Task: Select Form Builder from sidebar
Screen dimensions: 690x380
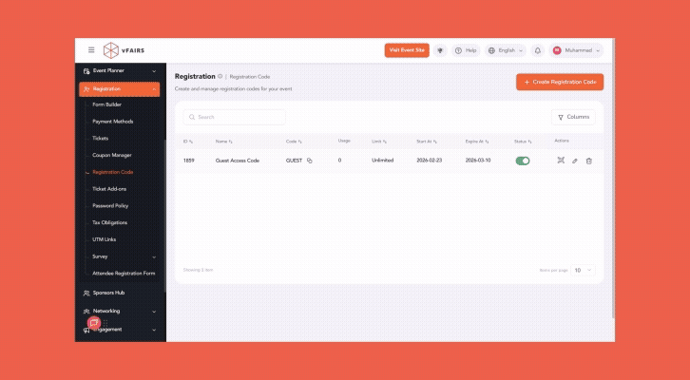Action: point(106,104)
